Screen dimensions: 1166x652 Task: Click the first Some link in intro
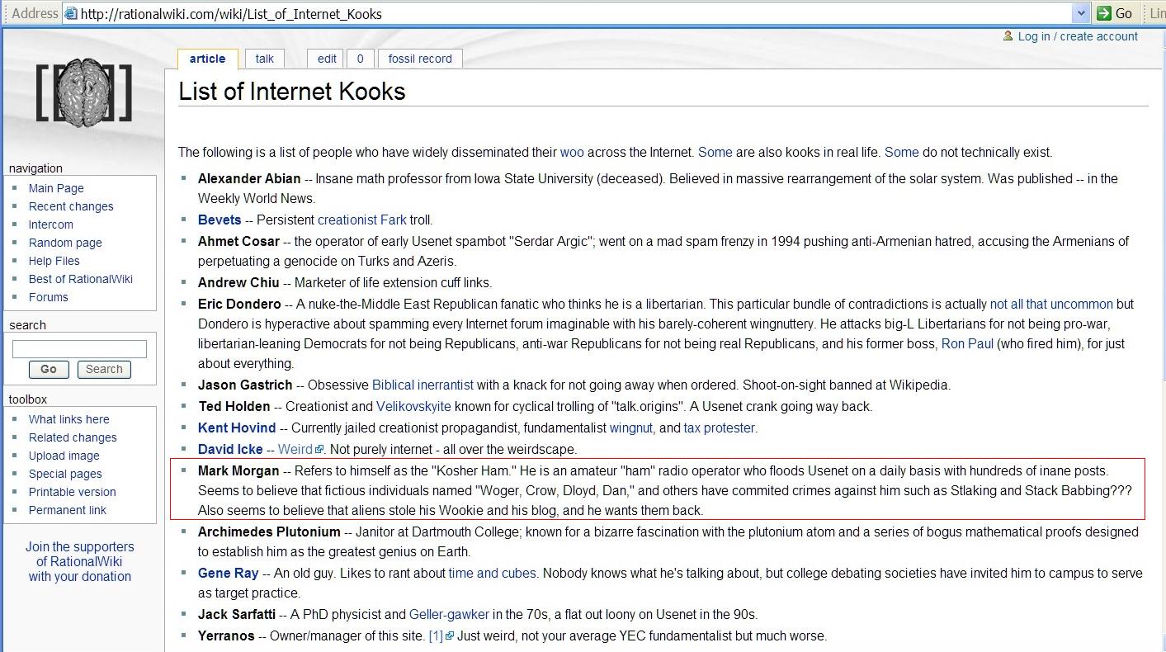715,152
